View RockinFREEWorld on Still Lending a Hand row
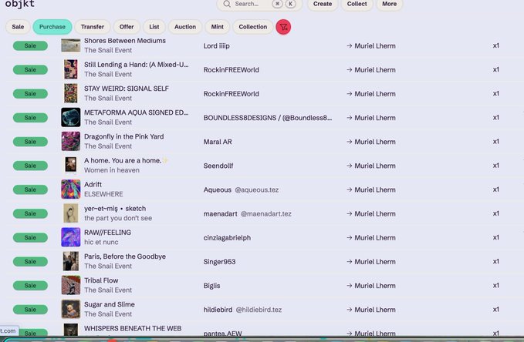Viewport: 524px width, 342px height. 232,70
